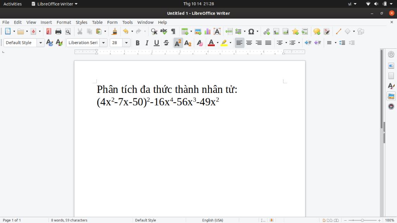Save the document with the Save icon
Screen dimensions: 397x223
(x=33, y=31)
